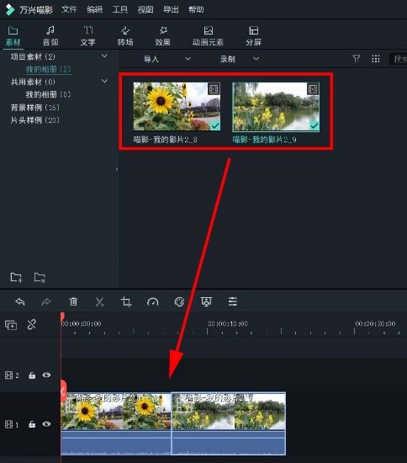This screenshot has width=407, height=463.
Task: Open the 导出 menu
Action: click(x=171, y=9)
